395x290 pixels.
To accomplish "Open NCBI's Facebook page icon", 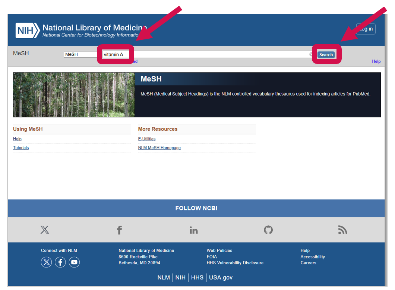I will click(x=119, y=230).
